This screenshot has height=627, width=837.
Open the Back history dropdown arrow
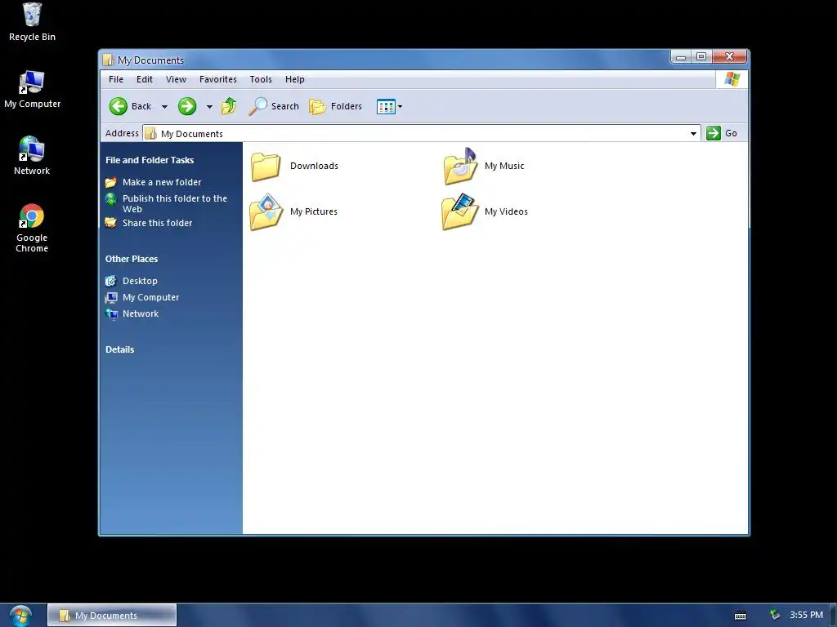click(164, 107)
